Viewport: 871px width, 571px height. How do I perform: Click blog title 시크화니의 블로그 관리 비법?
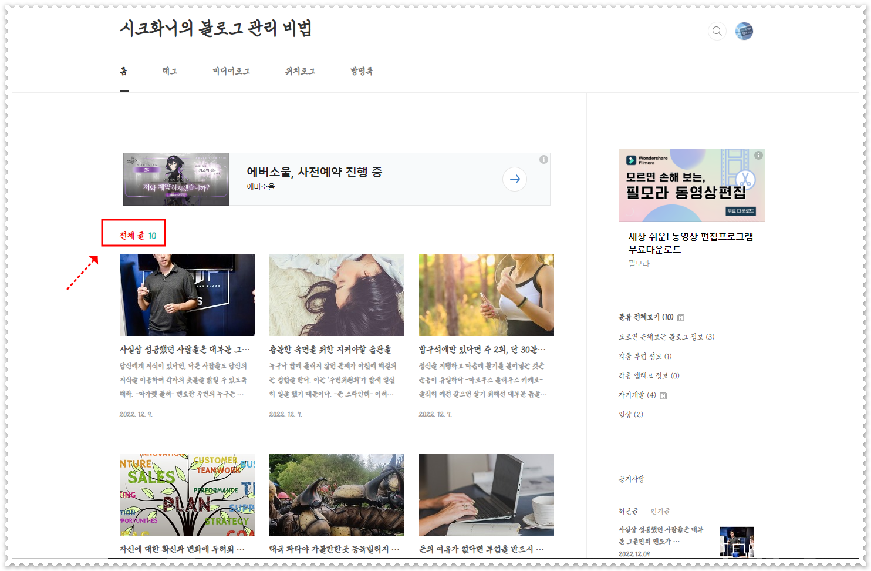[x=215, y=28]
